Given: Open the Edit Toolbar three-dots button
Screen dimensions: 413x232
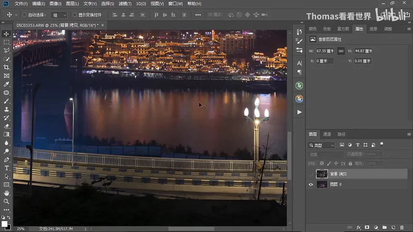Looking at the screenshot, I should (7, 210).
